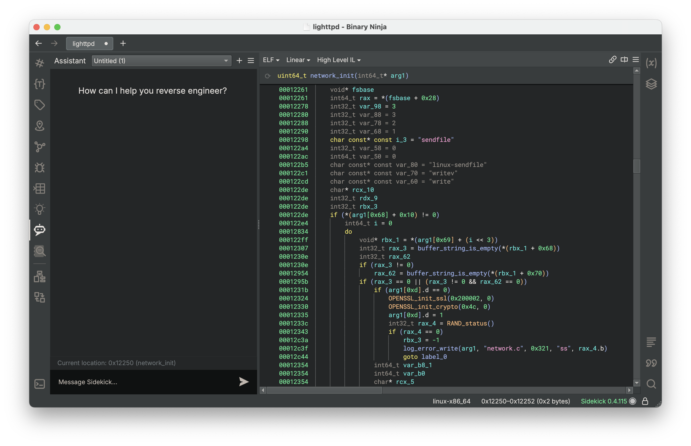Open the Debugger bug icon
Screen dimensions: 691x446
pyautogui.click(x=40, y=167)
